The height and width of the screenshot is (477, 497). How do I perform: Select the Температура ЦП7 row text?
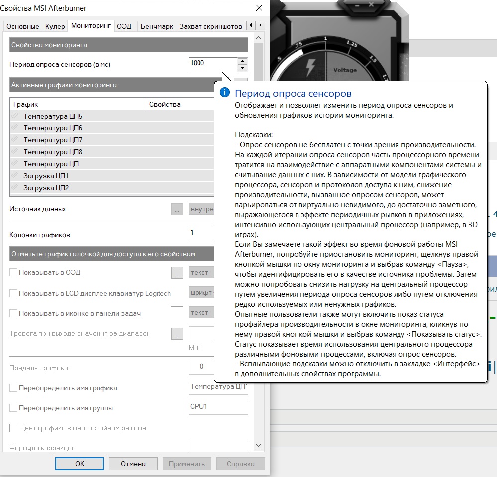coord(53,140)
